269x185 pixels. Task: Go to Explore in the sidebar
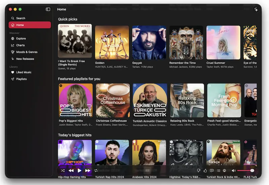point(21,38)
